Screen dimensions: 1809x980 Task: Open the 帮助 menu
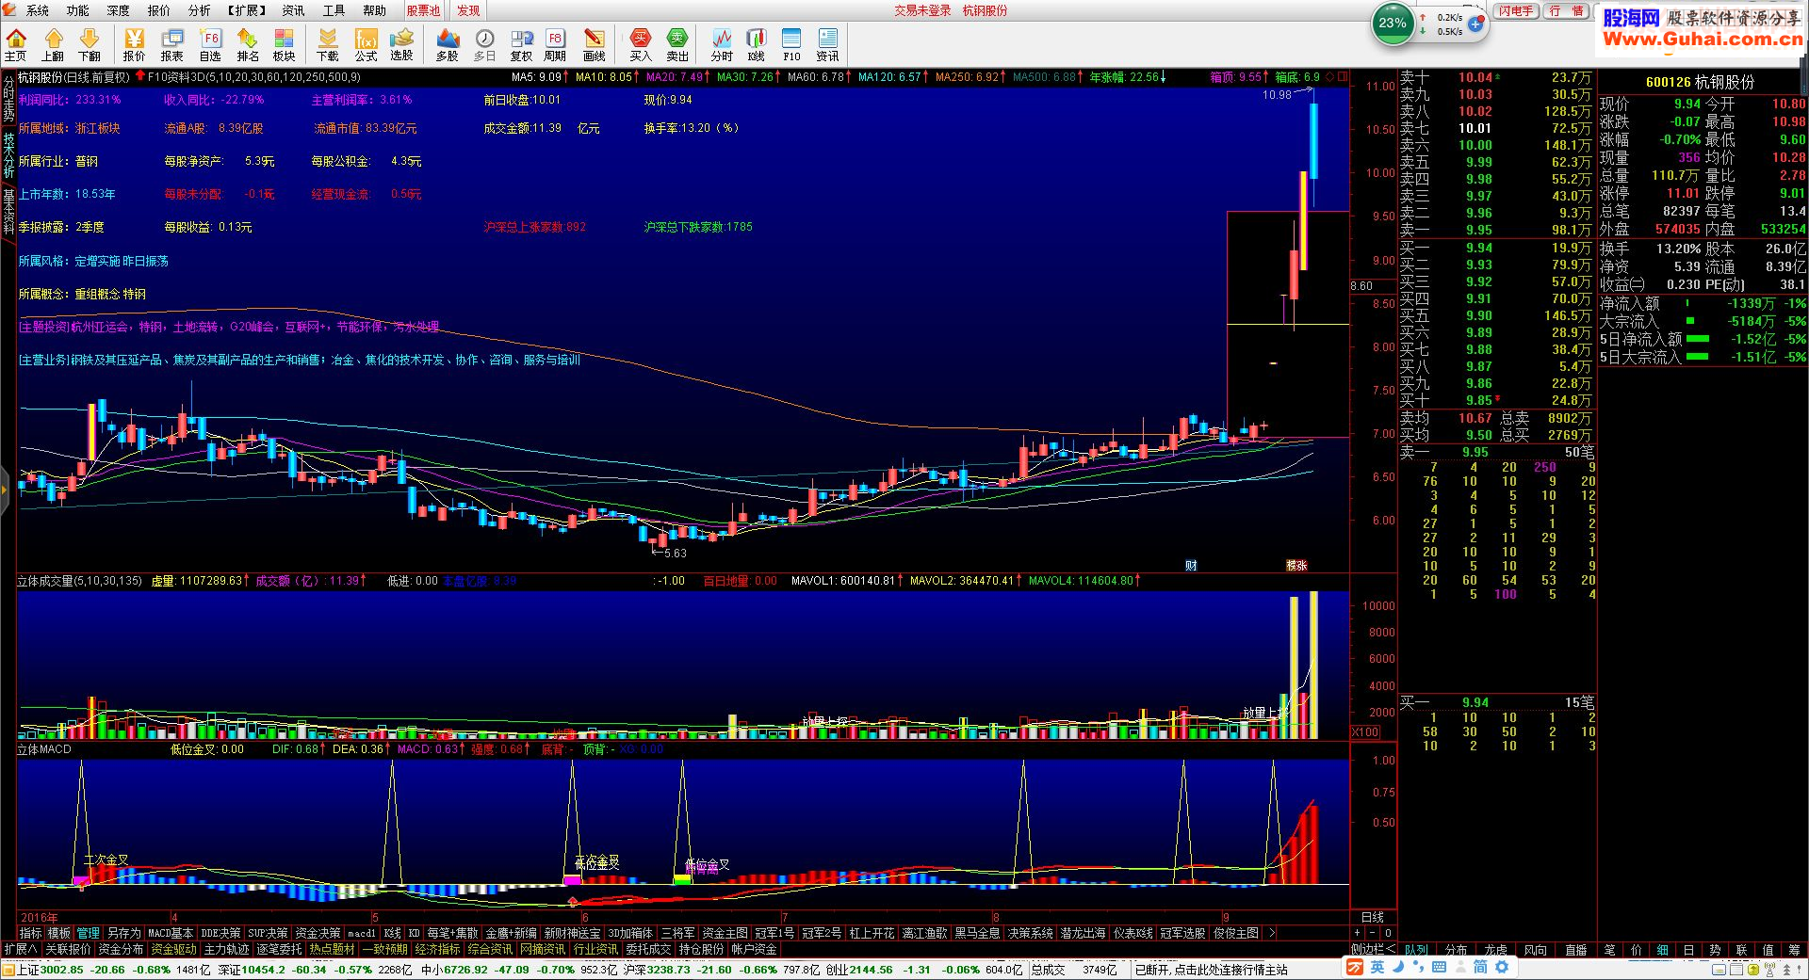coord(375,10)
